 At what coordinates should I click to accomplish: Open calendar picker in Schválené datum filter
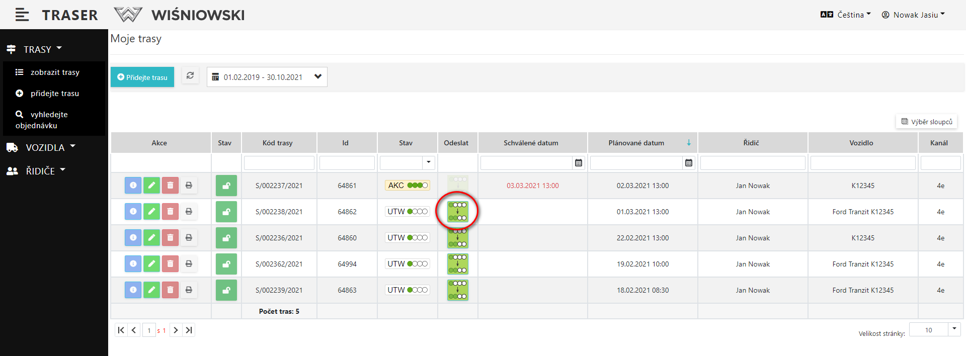coord(579,163)
